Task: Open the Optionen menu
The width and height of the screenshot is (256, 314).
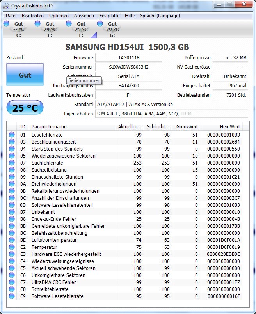Action: (x=59, y=16)
